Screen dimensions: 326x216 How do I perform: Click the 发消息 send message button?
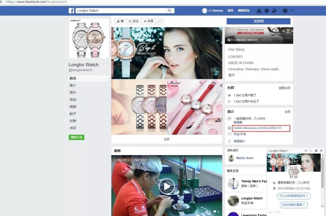[x=258, y=21]
